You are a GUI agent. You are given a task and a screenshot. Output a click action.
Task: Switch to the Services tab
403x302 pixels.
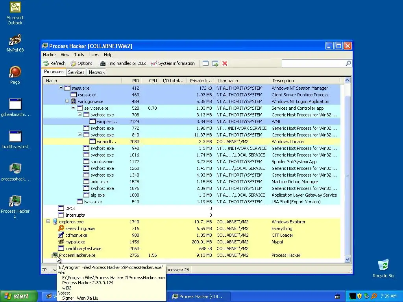pos(76,72)
